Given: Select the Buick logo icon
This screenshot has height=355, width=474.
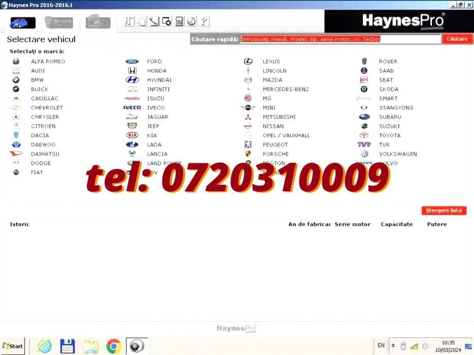Looking at the screenshot, I should tap(16, 89).
